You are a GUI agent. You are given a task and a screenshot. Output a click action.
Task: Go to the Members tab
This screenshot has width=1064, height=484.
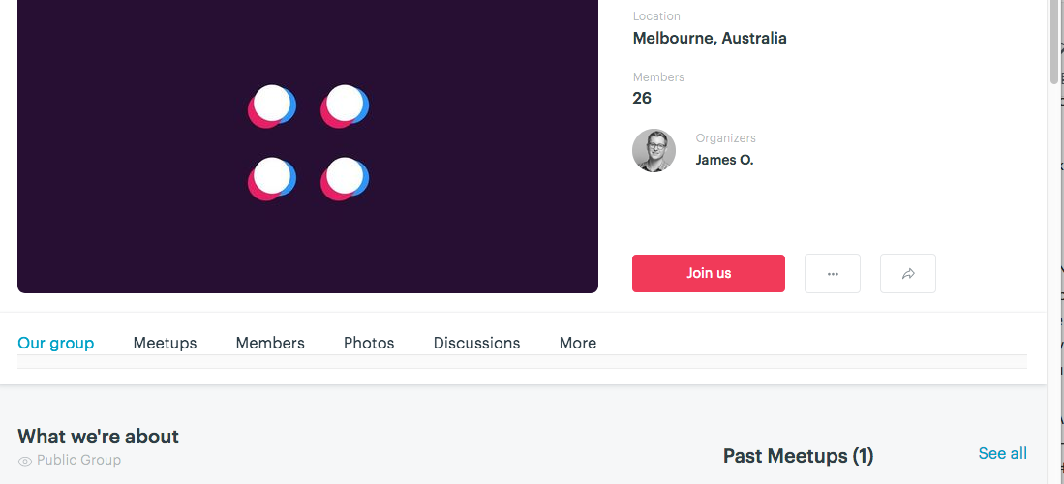[x=270, y=343]
